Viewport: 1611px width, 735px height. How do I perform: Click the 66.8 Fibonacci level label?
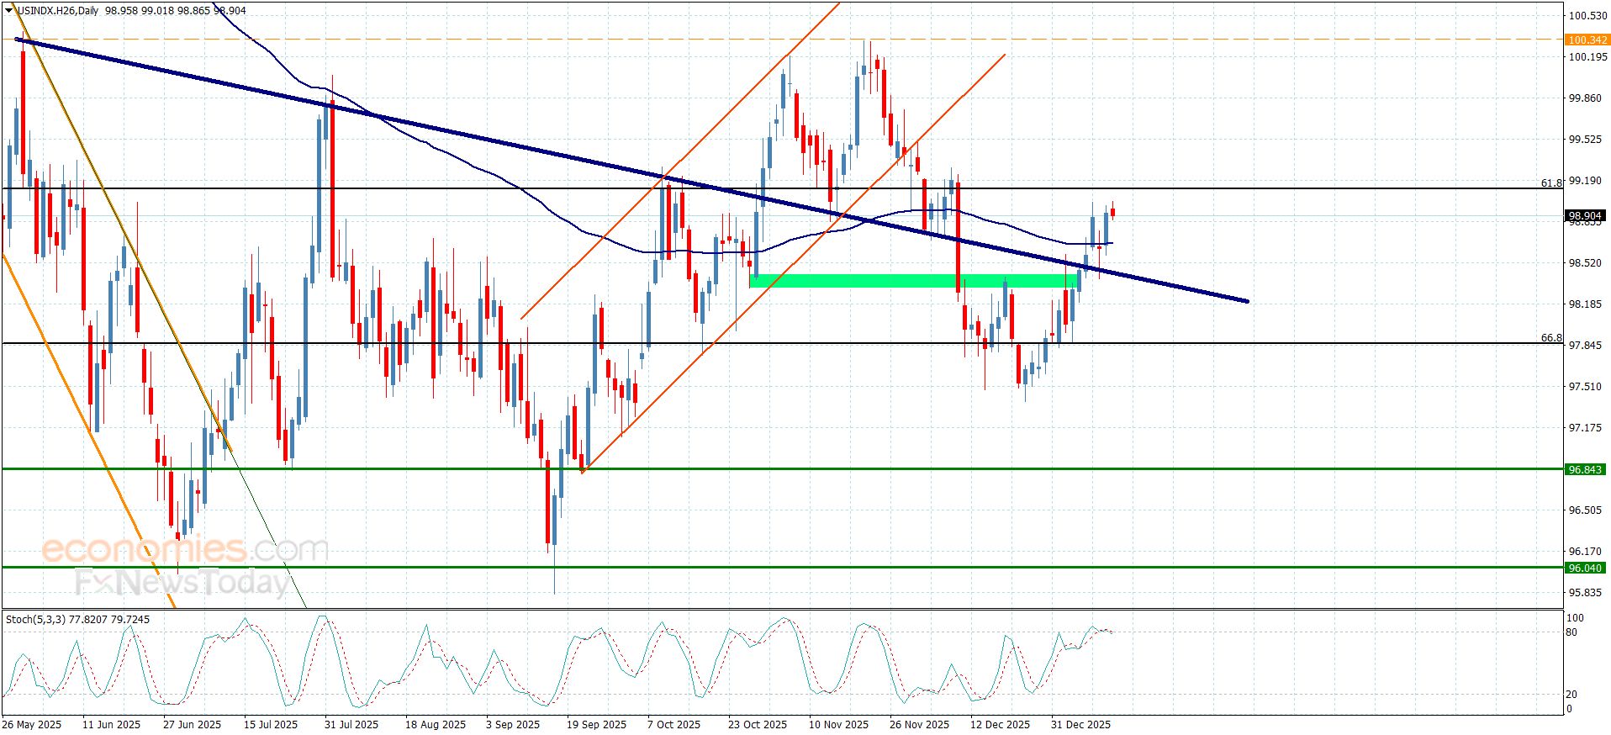click(x=1550, y=338)
